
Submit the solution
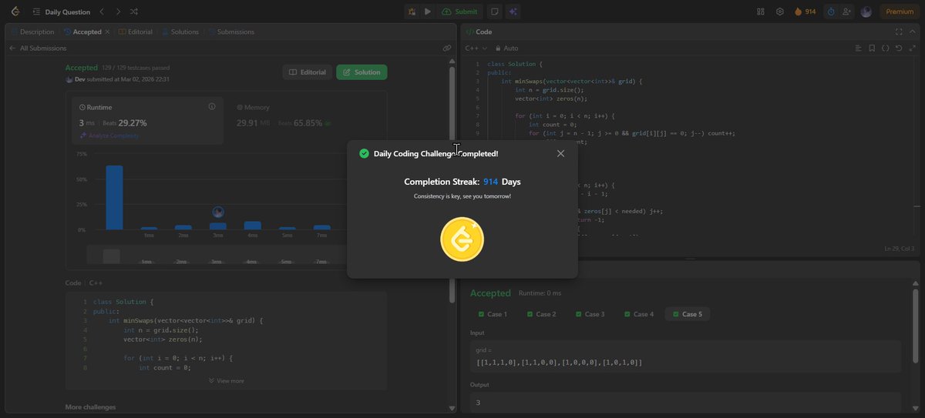coord(460,12)
